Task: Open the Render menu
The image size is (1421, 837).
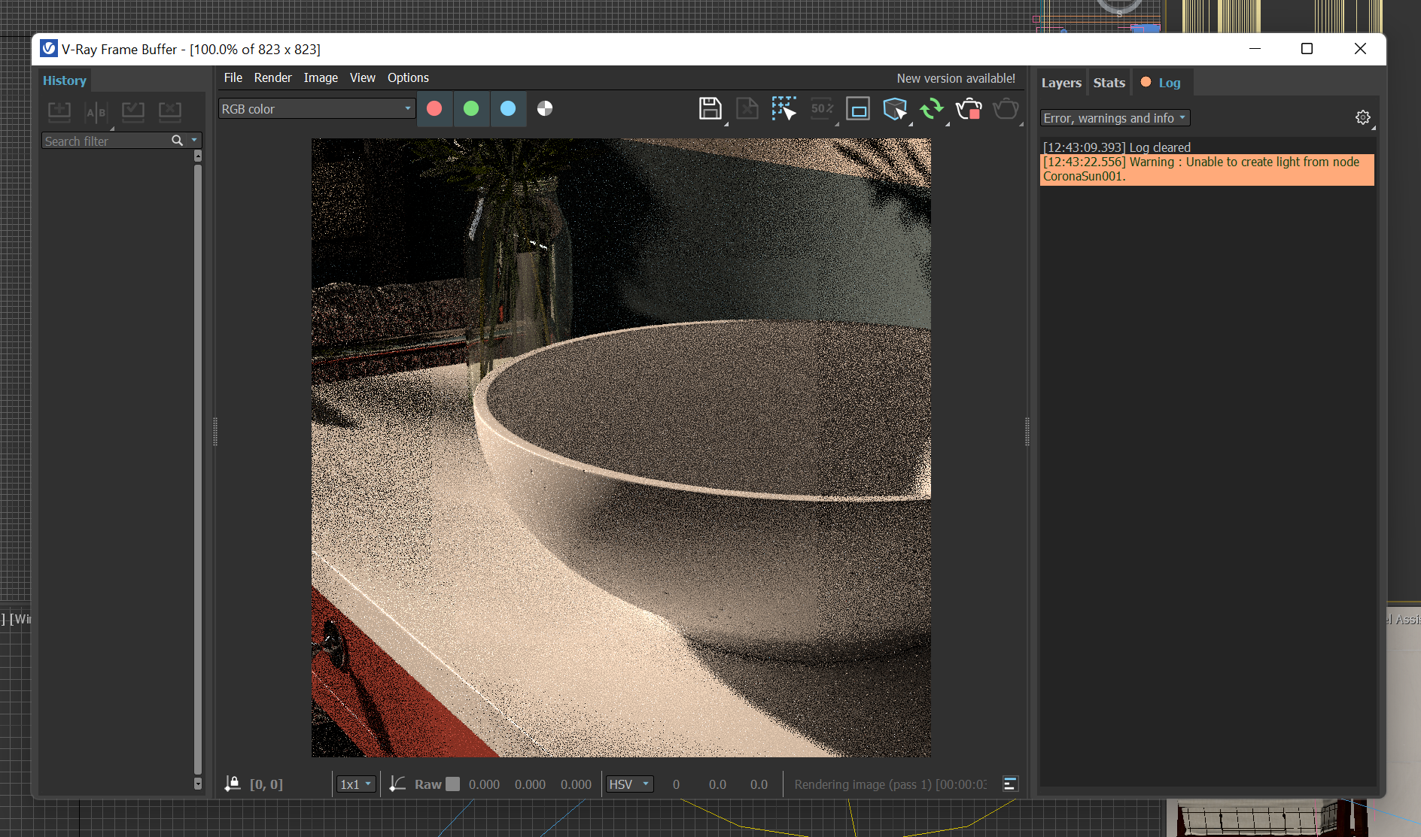Action: [272, 77]
